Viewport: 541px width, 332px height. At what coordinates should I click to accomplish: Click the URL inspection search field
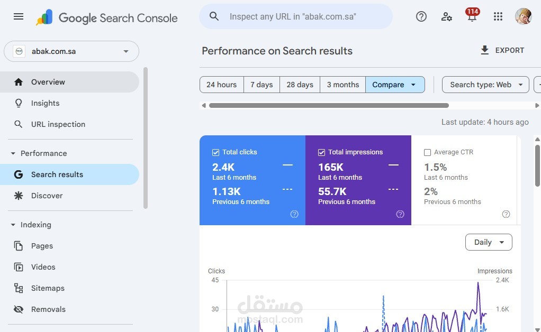click(x=295, y=16)
